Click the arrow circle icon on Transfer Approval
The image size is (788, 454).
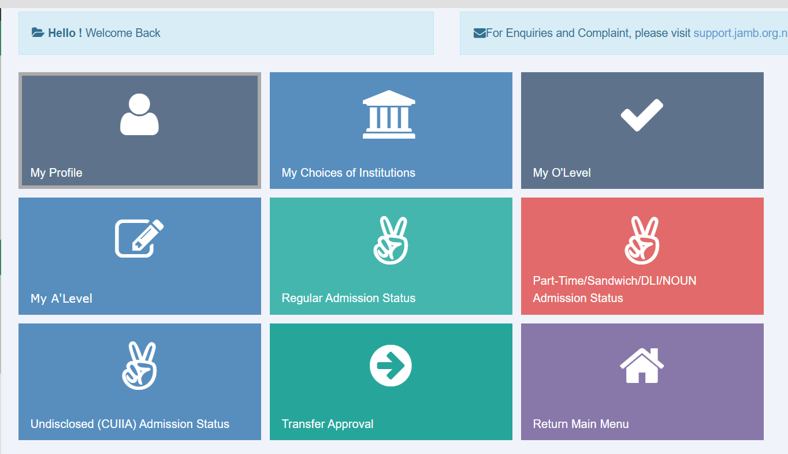tap(391, 366)
